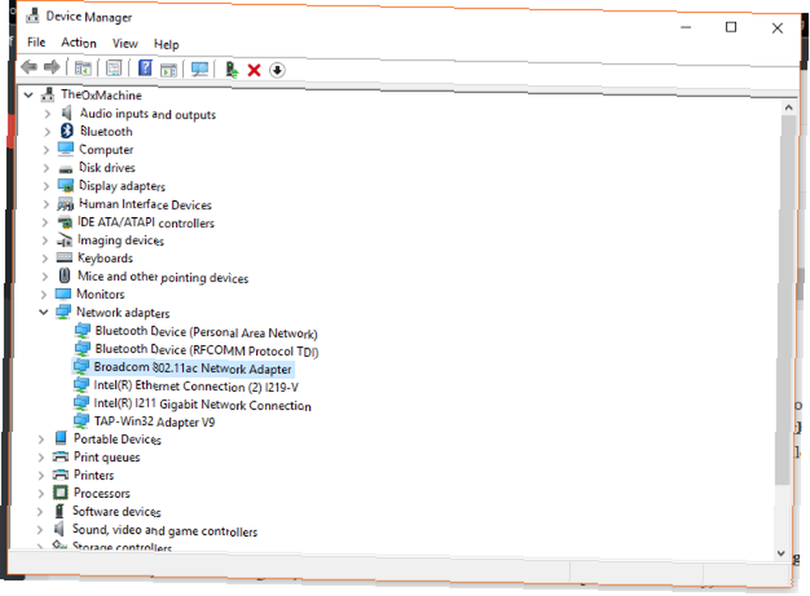The width and height of the screenshot is (810, 596).
Task: Click the Imaging devices icon
Action: [64, 240]
